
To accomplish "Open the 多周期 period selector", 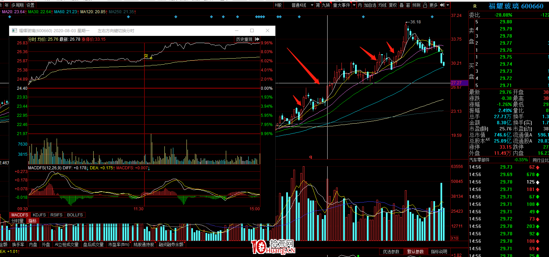I will pos(17,5).
